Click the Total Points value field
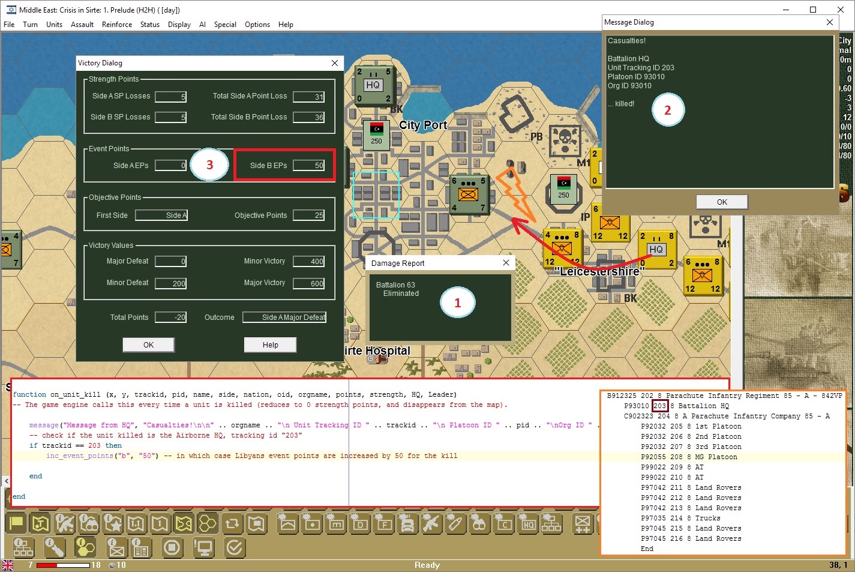Viewport: 855px width, 572px height. click(171, 318)
